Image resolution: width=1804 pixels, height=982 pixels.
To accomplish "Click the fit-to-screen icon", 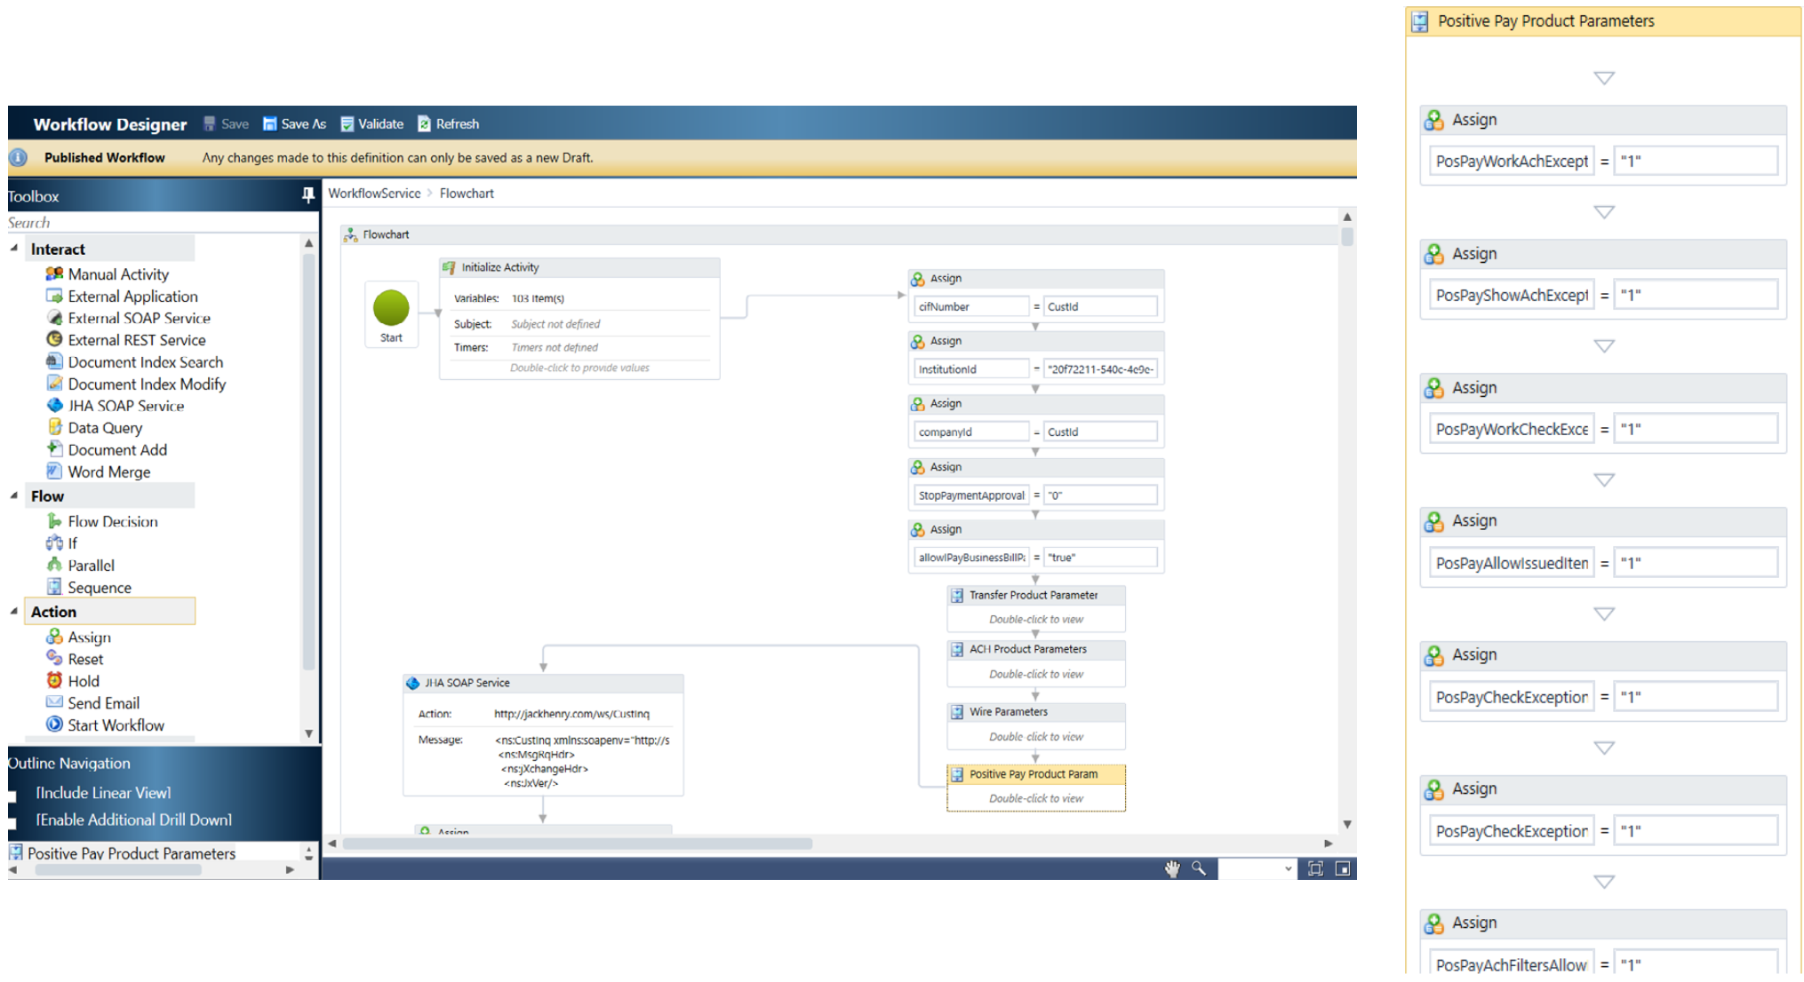I will [1315, 868].
